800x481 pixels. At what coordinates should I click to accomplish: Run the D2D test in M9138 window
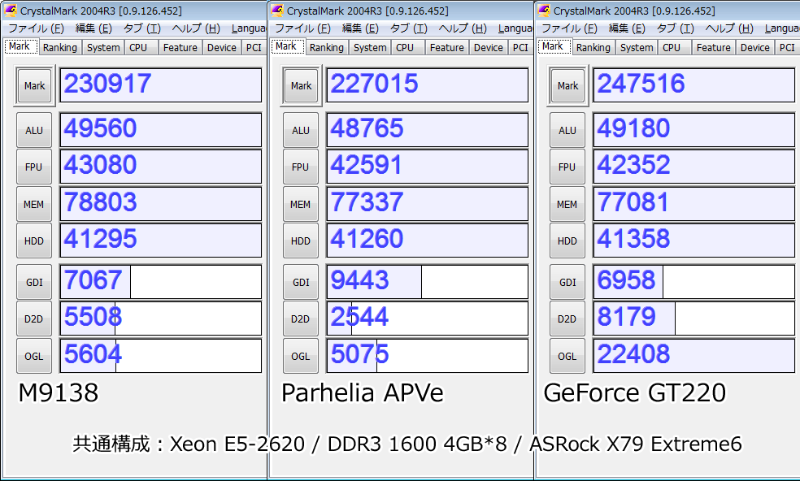point(34,318)
